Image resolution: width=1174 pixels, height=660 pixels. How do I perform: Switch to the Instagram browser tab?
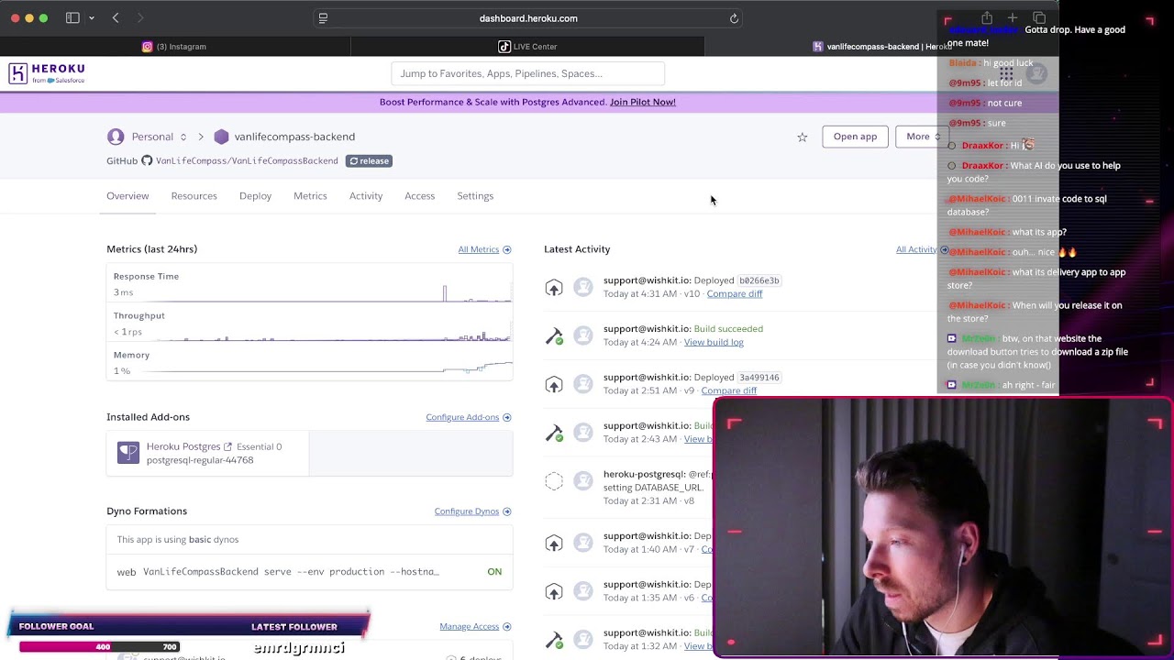coord(174,47)
